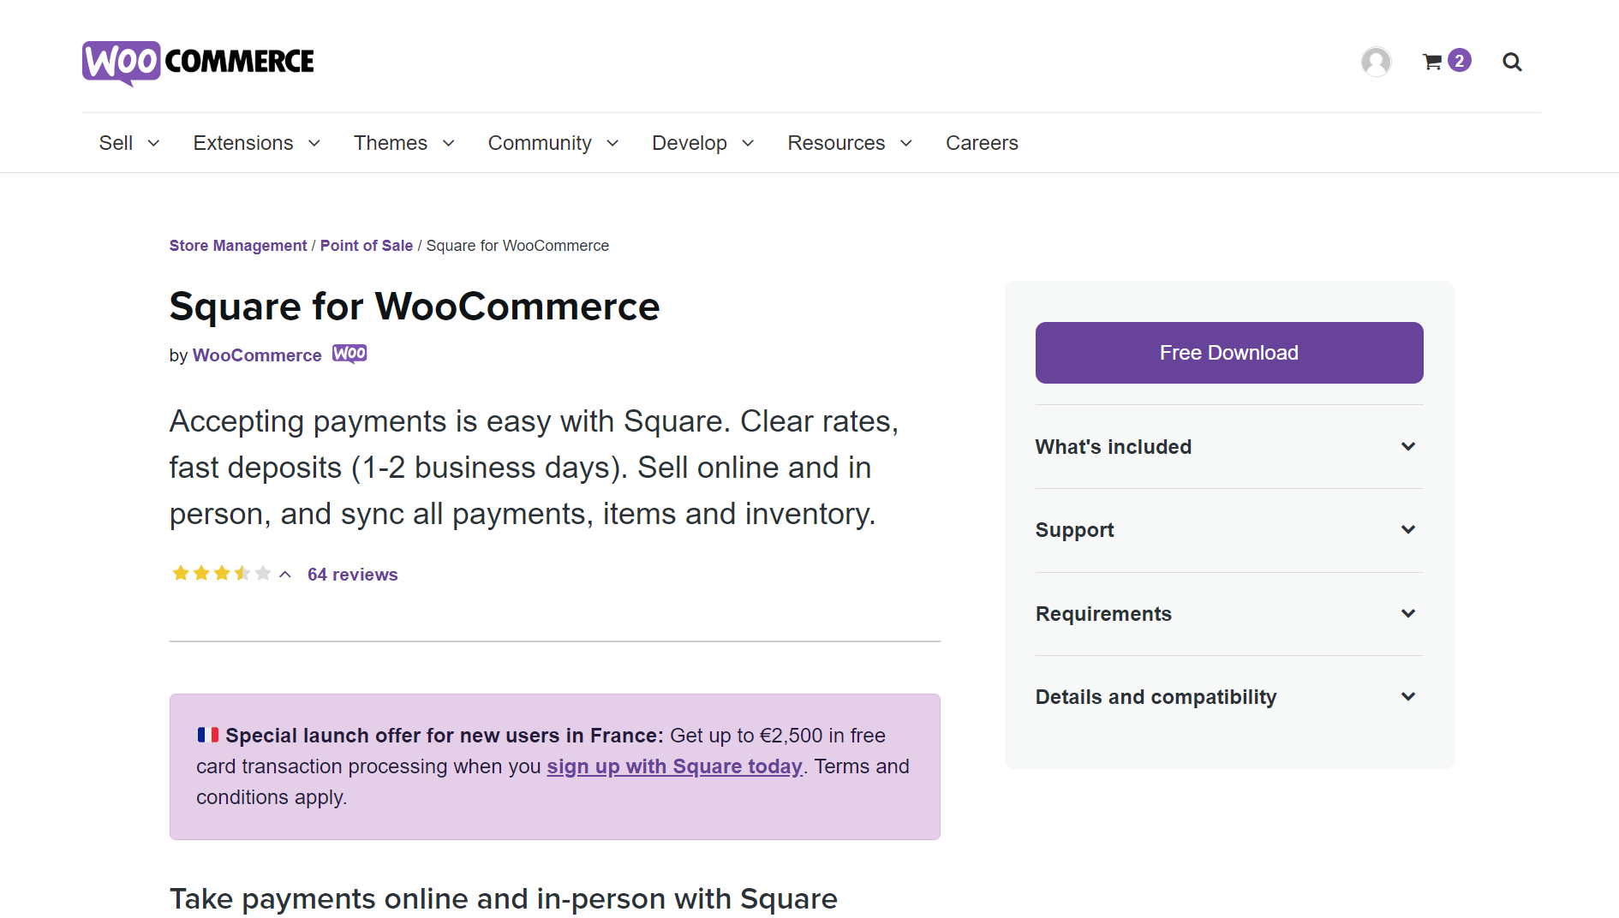This screenshot has width=1619, height=918.
Task: Open the shopping cart icon
Action: (x=1432, y=62)
